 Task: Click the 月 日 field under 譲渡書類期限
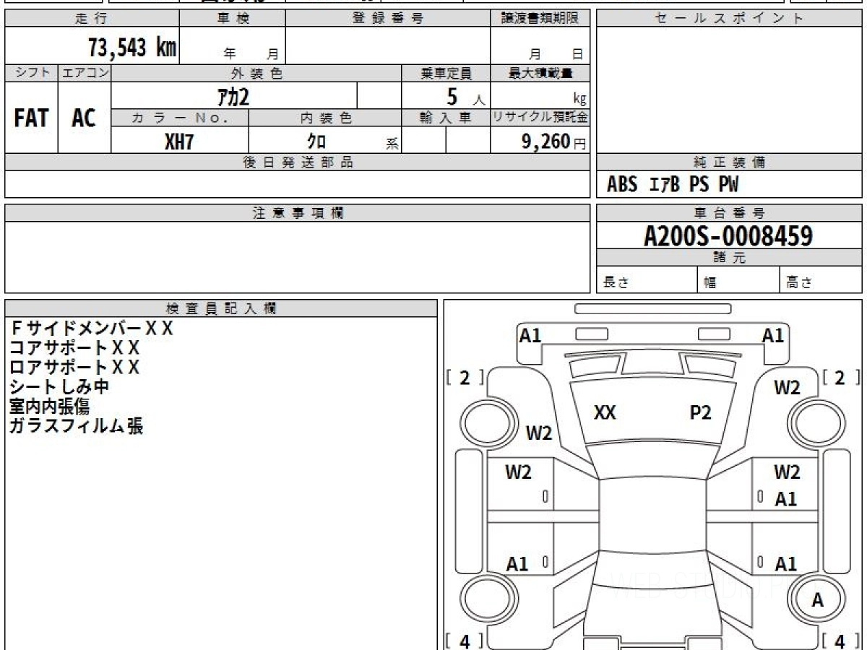click(540, 45)
